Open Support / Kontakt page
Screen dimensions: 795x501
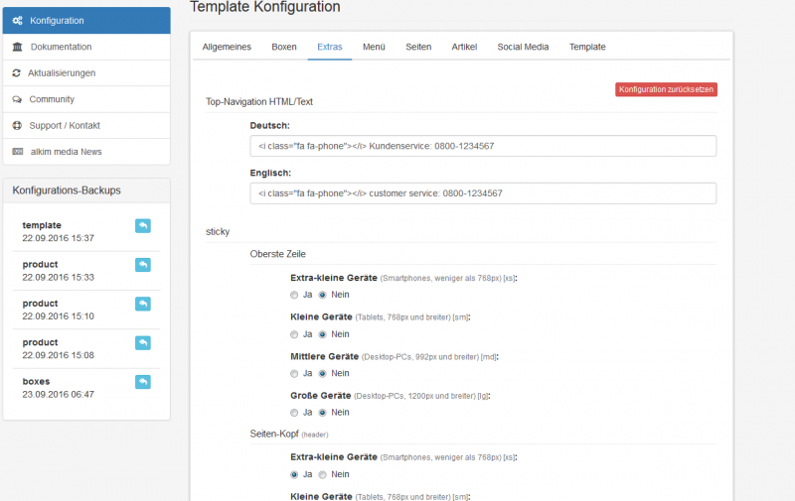point(86,126)
